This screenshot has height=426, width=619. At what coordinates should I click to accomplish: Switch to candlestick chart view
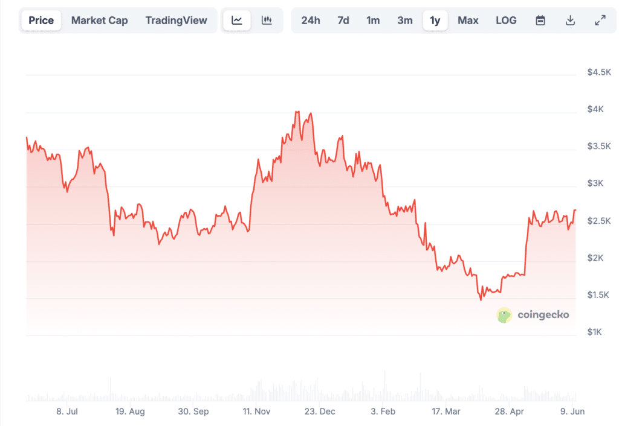[x=267, y=21]
